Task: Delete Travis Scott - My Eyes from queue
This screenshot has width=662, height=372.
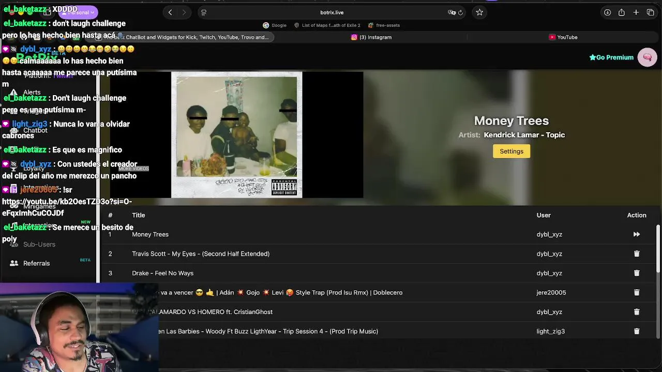Action: click(x=637, y=254)
